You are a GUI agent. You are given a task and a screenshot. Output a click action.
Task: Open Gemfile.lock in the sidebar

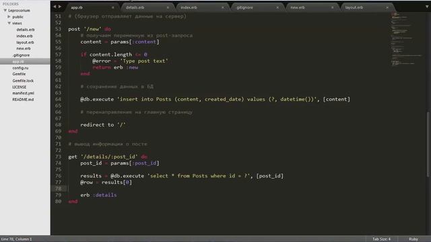(23, 81)
